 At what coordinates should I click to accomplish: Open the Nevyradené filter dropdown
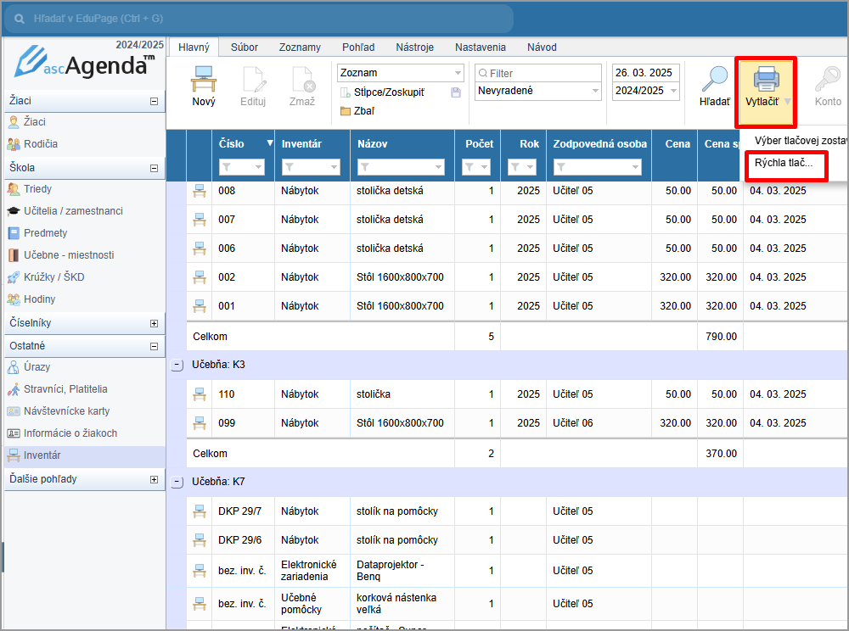[597, 91]
